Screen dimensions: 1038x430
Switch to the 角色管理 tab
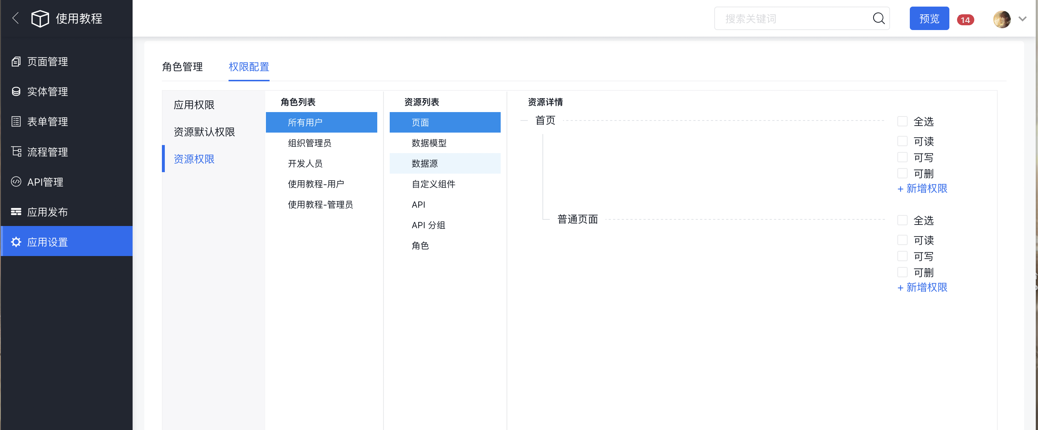coord(182,67)
